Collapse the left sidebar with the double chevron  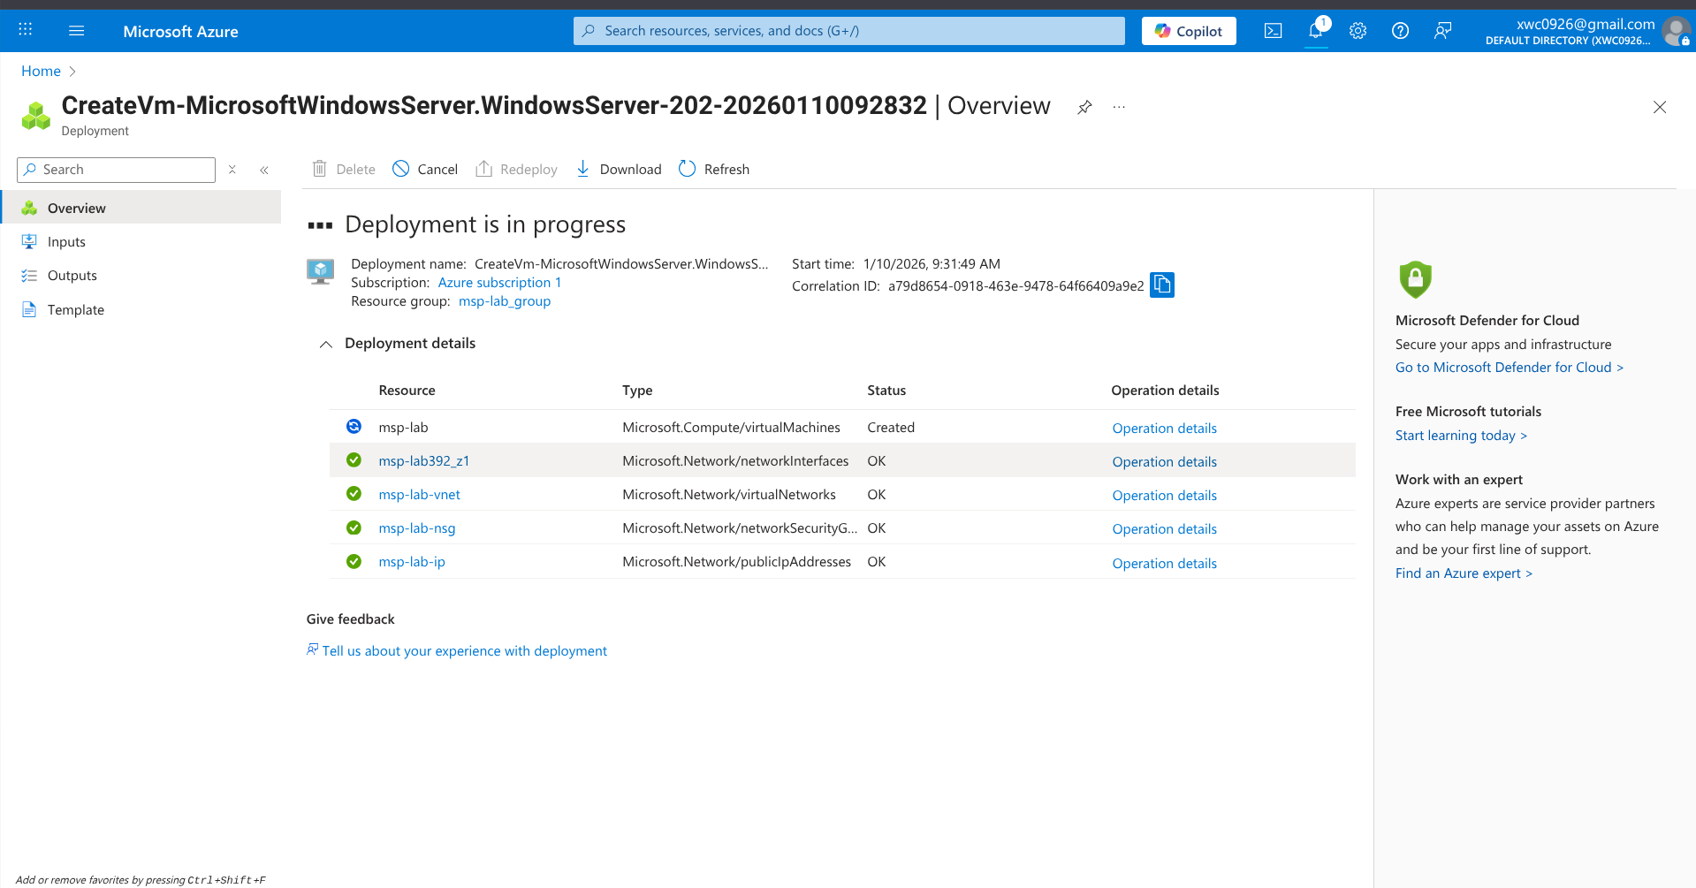point(263,169)
